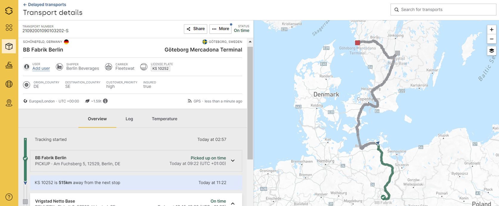Viewport: 499px width, 206px height.
Task: Select the transports box icon in sidebar
Action: point(9,47)
